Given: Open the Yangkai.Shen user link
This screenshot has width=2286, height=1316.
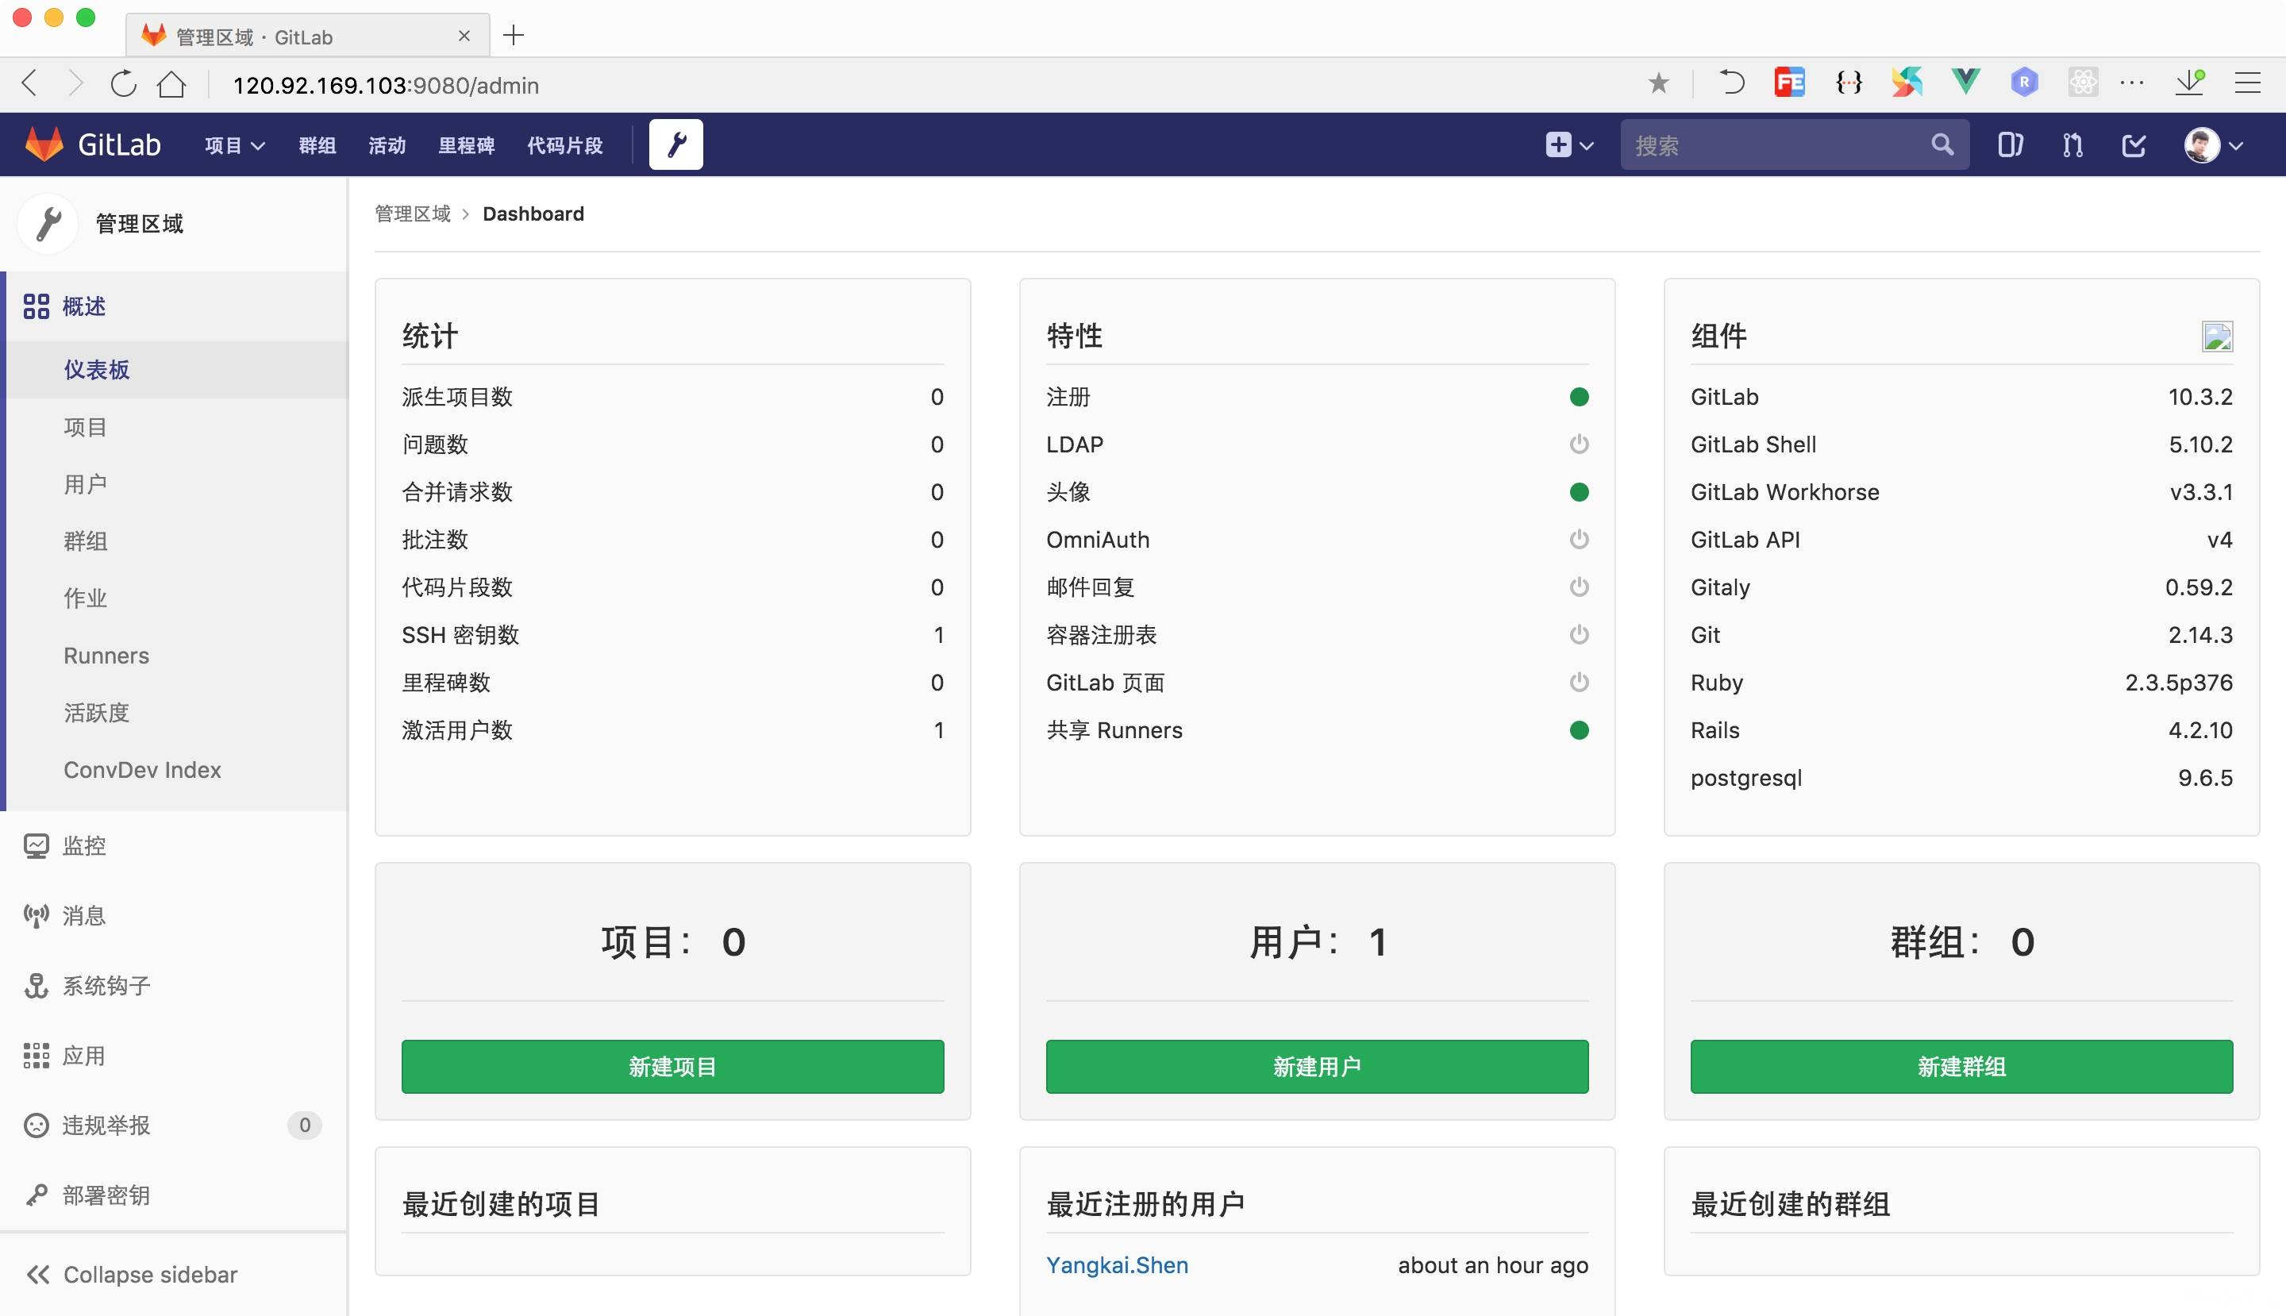Looking at the screenshot, I should click(1116, 1264).
